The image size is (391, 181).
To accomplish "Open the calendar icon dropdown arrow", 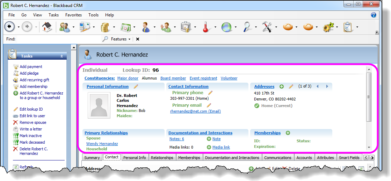I will click(x=134, y=27).
